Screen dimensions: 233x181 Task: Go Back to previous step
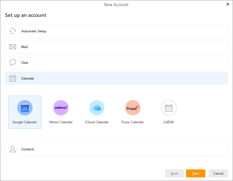[x=174, y=174]
